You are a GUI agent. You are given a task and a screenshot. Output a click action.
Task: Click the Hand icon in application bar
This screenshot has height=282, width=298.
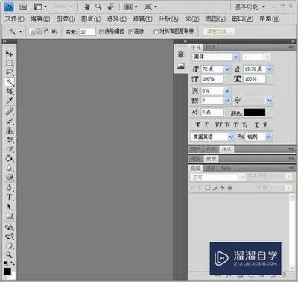87,7
